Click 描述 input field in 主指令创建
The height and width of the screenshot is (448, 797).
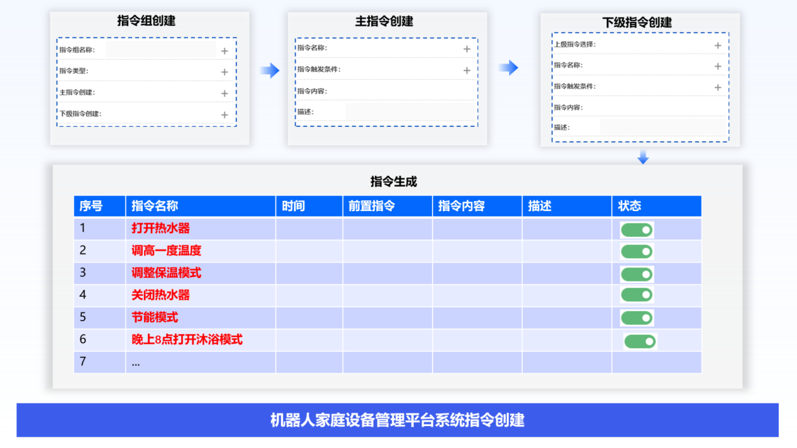point(410,112)
